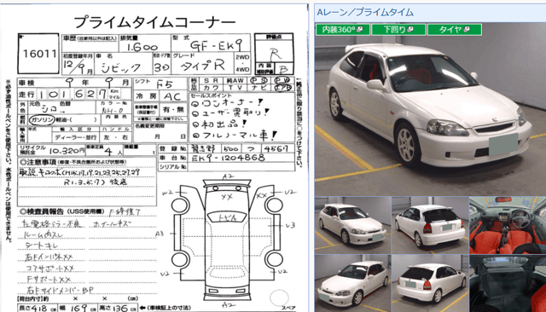This screenshot has height=312, width=546.
Task: Select the rear view thumbnail with open background
Action: point(430,225)
